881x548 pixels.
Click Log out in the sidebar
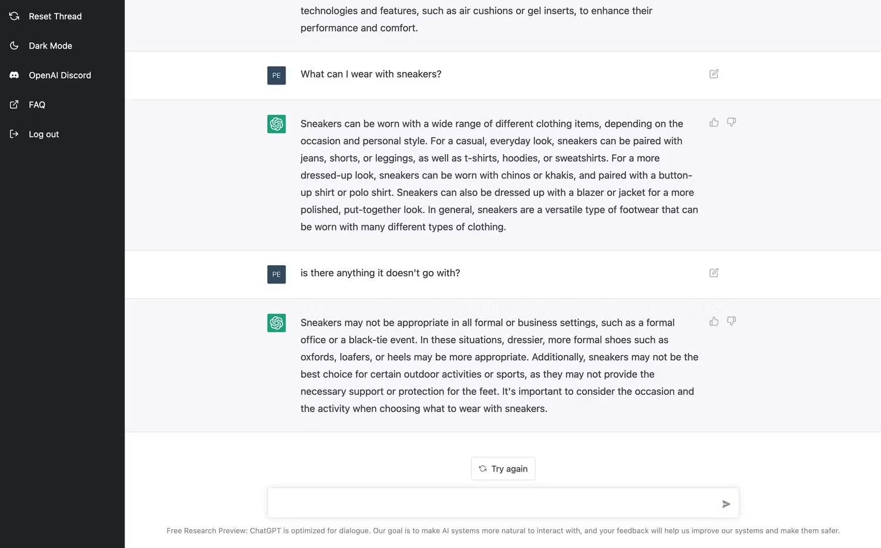(x=43, y=134)
